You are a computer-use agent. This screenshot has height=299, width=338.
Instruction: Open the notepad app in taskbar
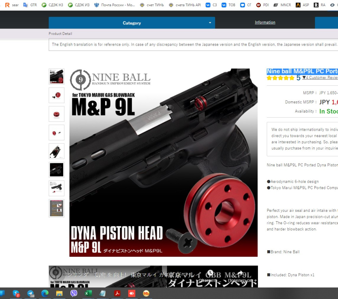(103, 293)
